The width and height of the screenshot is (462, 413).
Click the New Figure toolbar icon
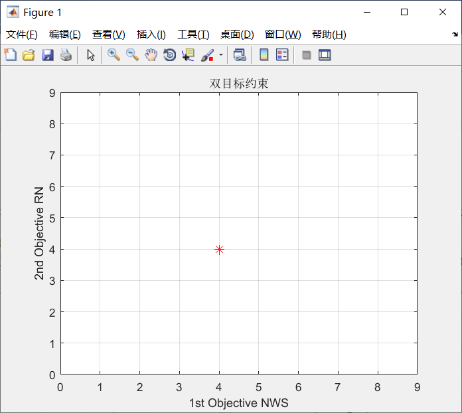pos(11,55)
